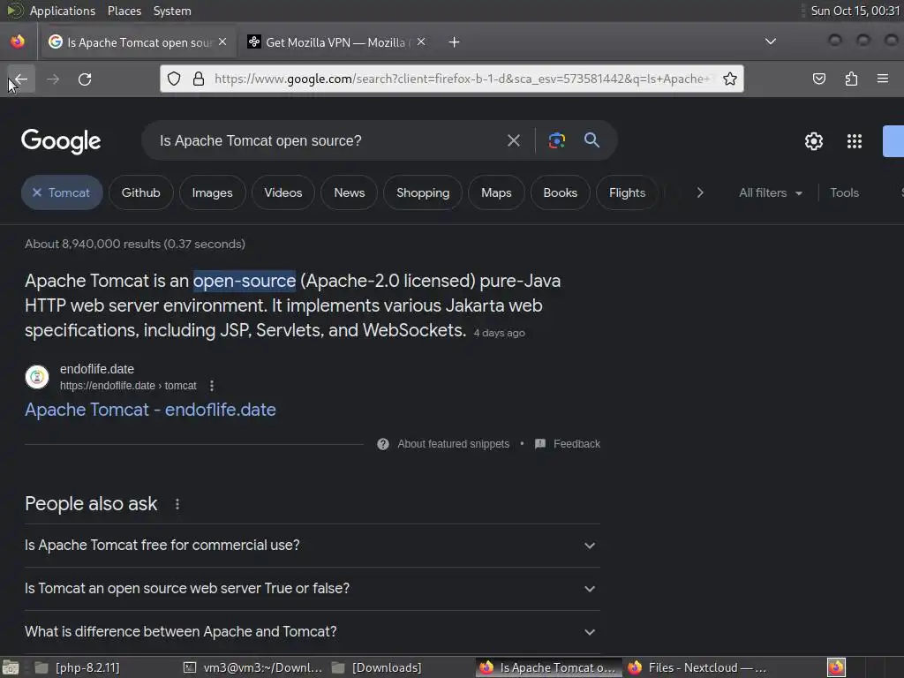Click the clock showing Sun Oct 15
This screenshot has width=904, height=678.
855,11
